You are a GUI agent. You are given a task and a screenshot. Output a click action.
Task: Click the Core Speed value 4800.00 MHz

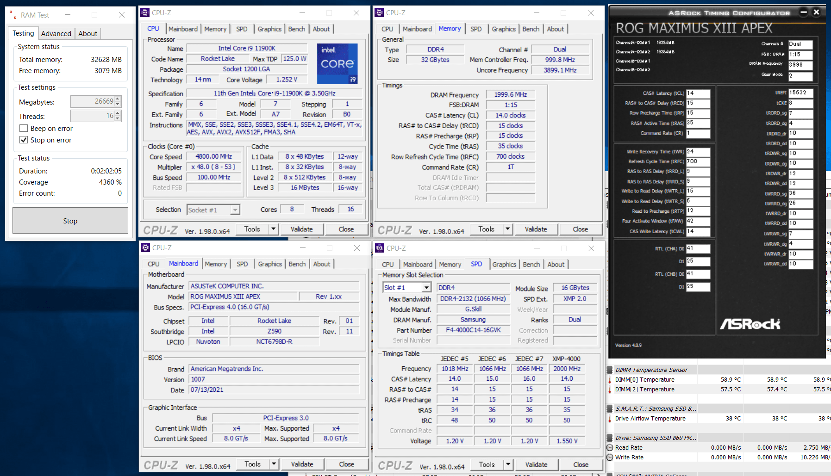(213, 156)
